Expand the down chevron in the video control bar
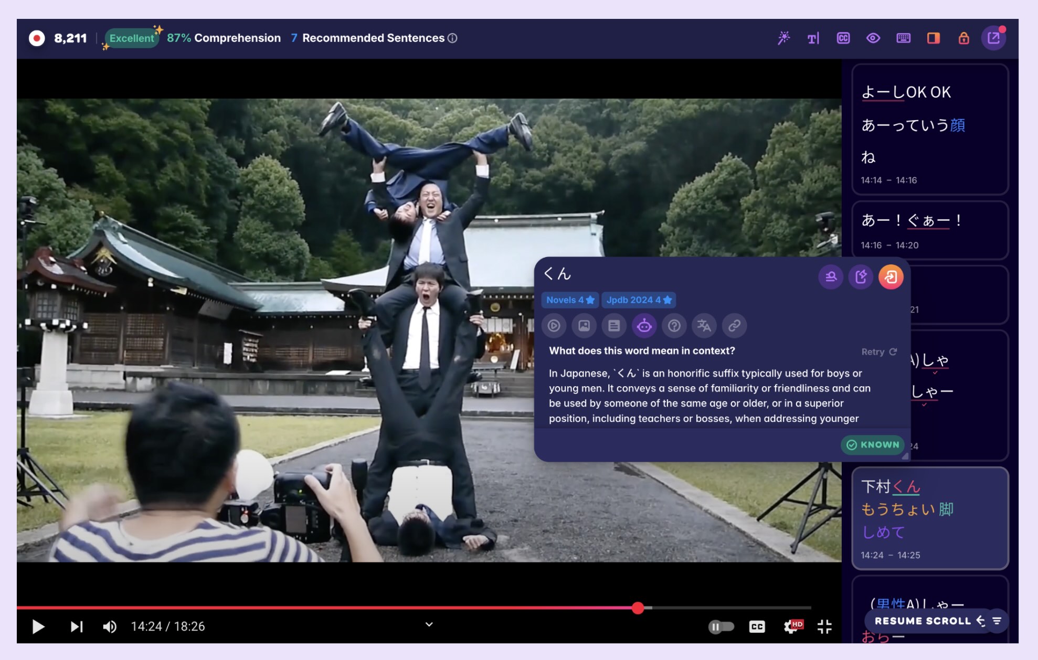This screenshot has width=1038, height=660. click(x=428, y=624)
